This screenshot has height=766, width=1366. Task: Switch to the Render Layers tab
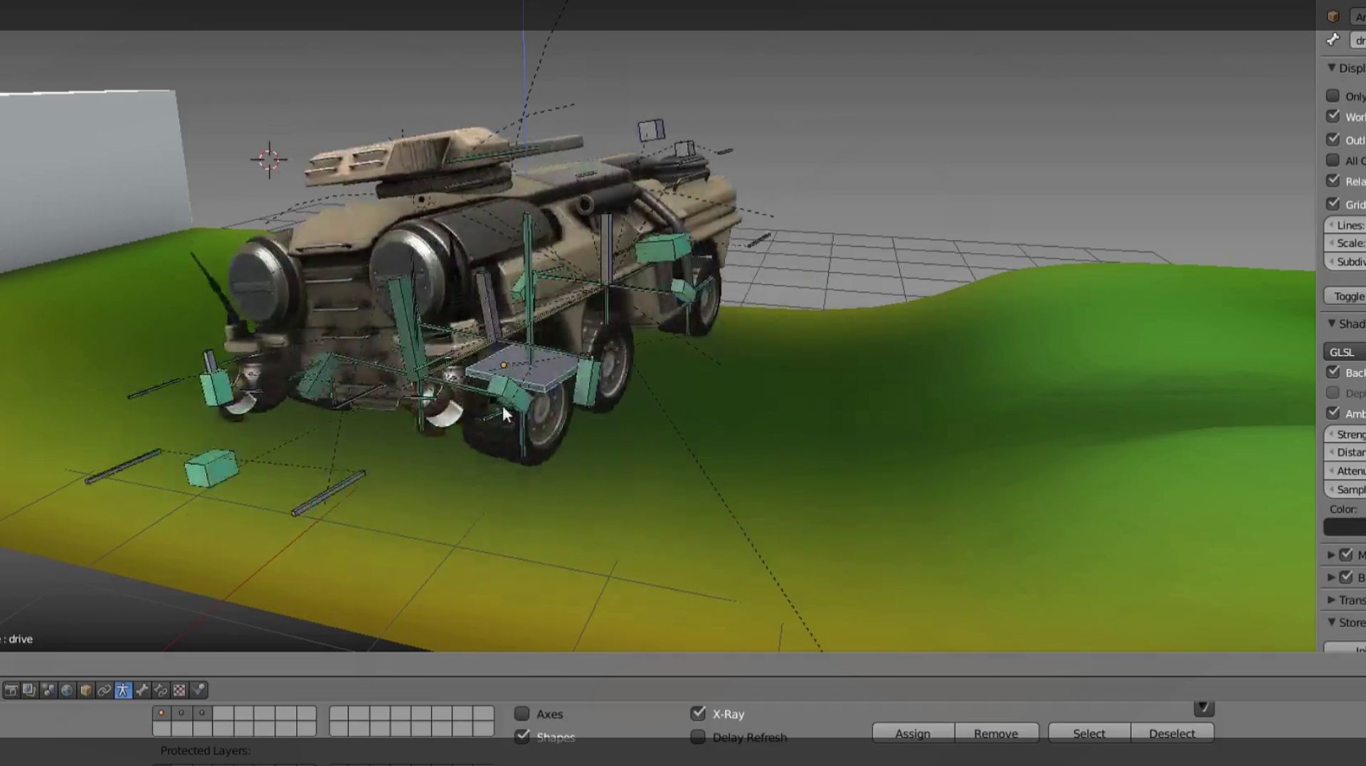[29, 690]
